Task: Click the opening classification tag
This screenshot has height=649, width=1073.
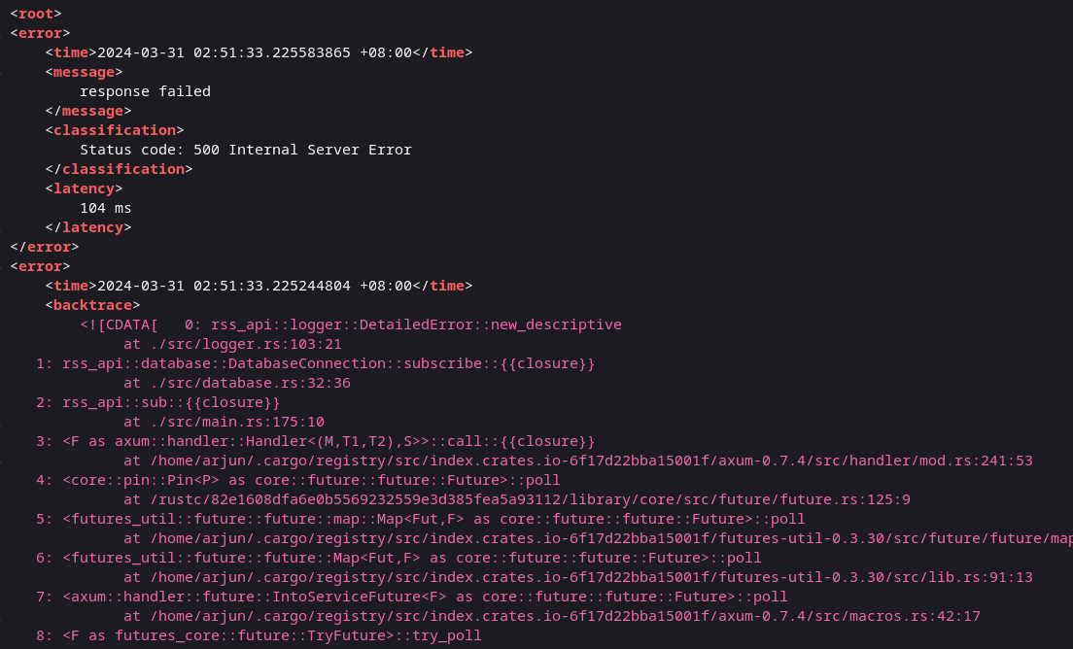Action: (x=115, y=130)
